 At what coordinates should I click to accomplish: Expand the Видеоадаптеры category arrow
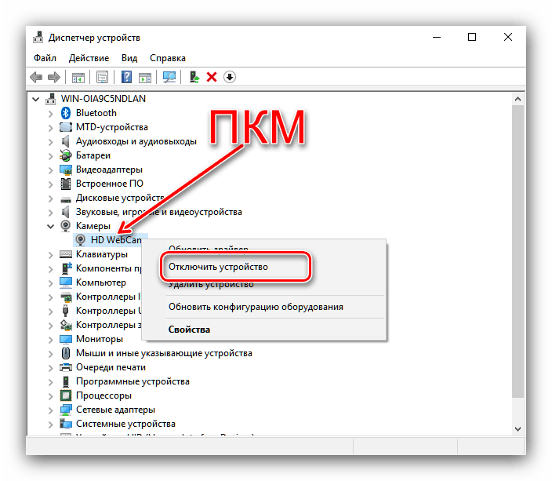51,170
